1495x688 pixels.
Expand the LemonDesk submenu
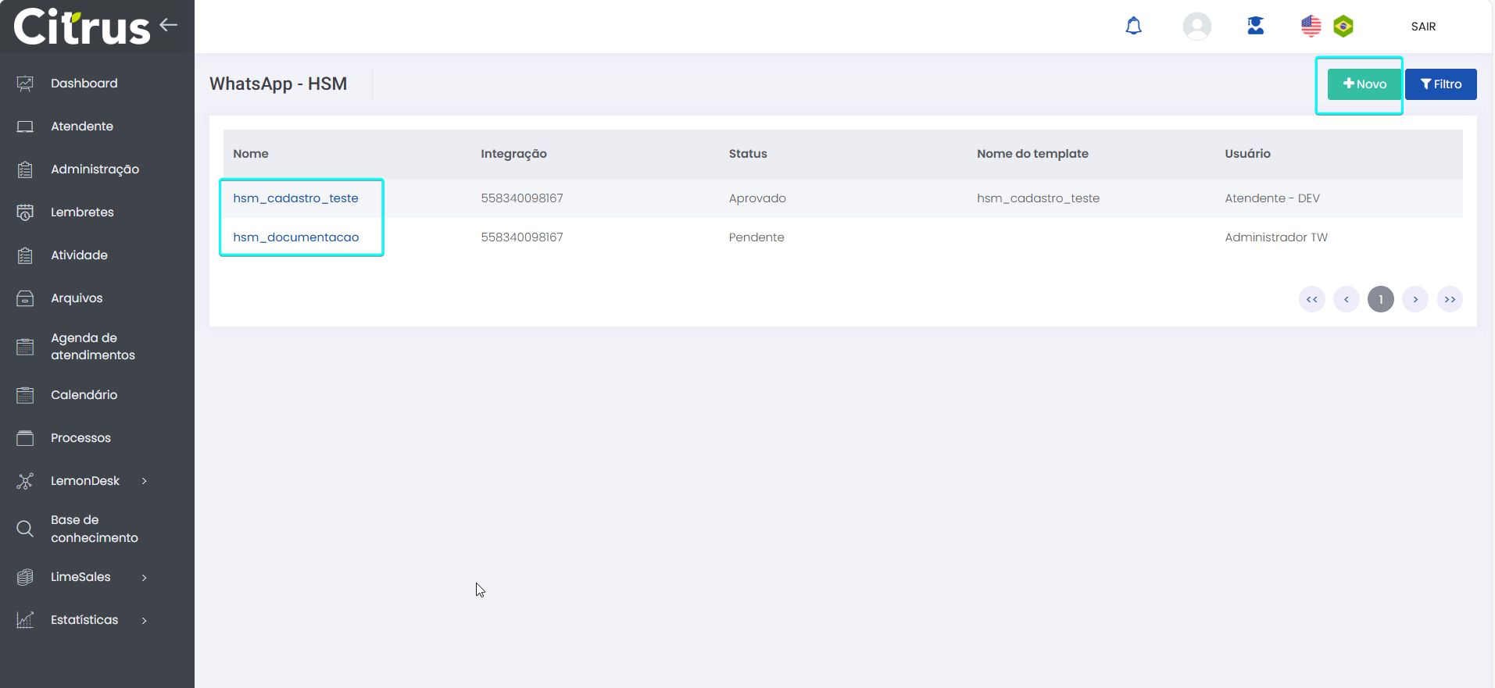(144, 481)
